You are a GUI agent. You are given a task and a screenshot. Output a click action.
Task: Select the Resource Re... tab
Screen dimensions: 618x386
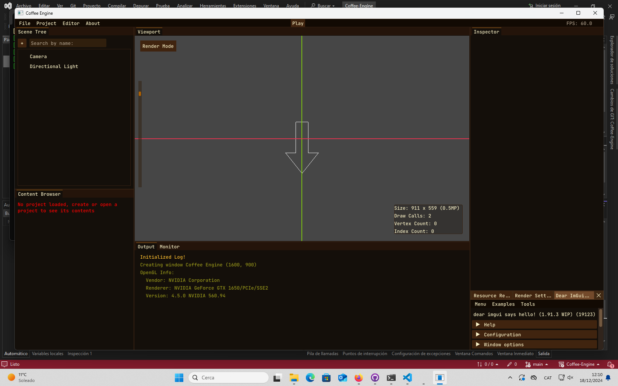pos(492,295)
